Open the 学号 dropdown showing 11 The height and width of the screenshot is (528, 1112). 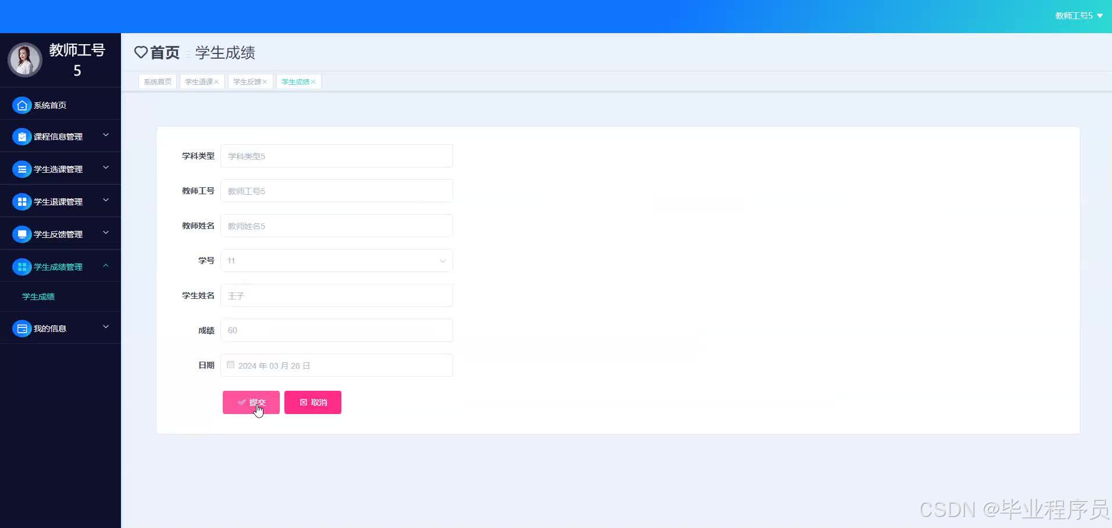click(336, 261)
